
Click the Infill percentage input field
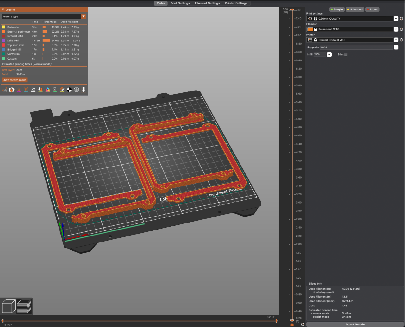coord(320,54)
